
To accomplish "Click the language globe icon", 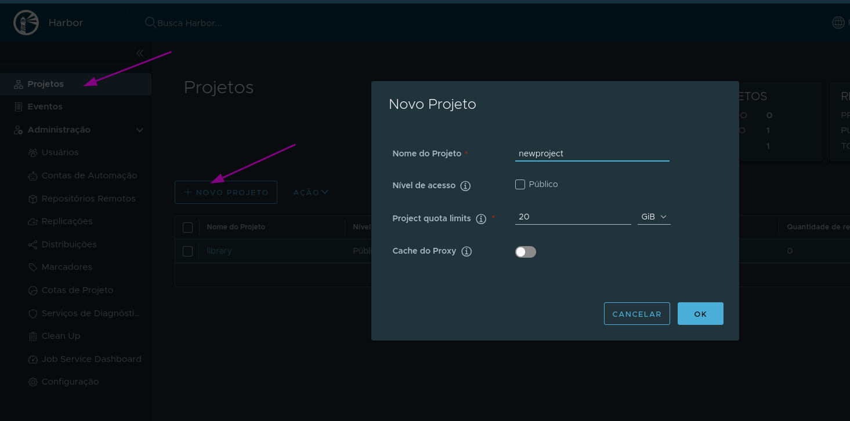I will [x=838, y=23].
